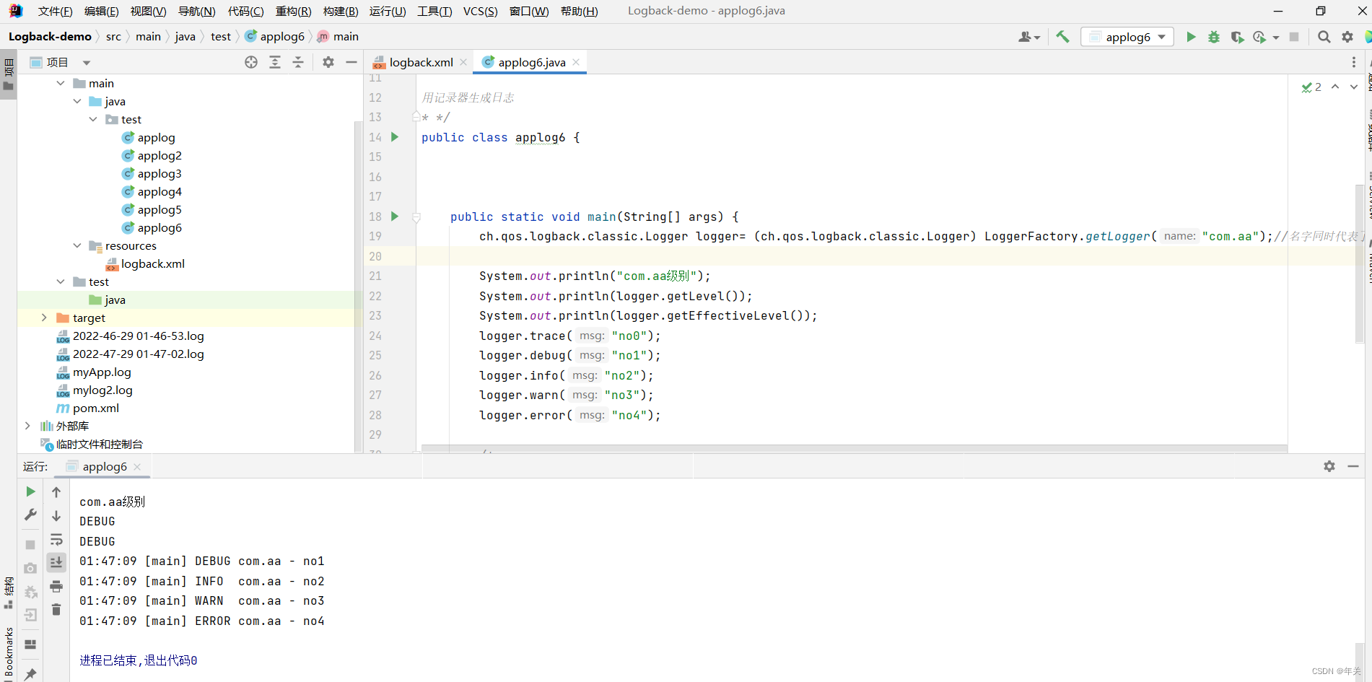The image size is (1372, 682).
Task: Open project view mode dropdown
Action: tap(87, 63)
